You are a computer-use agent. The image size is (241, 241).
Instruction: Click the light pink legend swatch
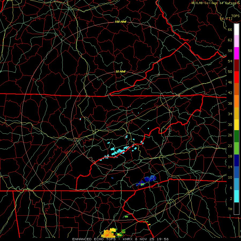click(x=236, y=41)
